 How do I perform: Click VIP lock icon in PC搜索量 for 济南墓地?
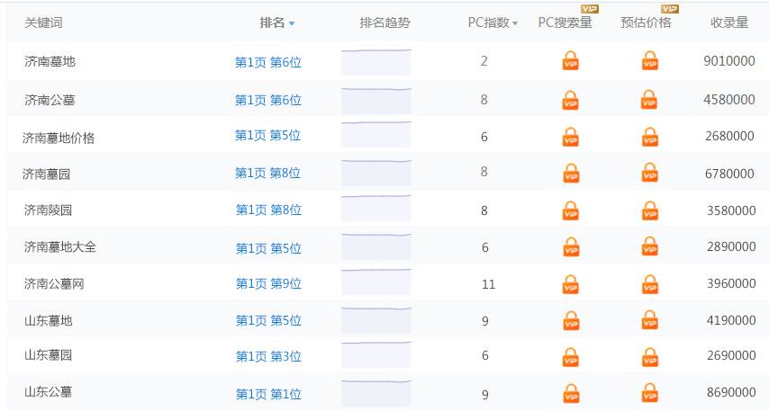point(570,61)
